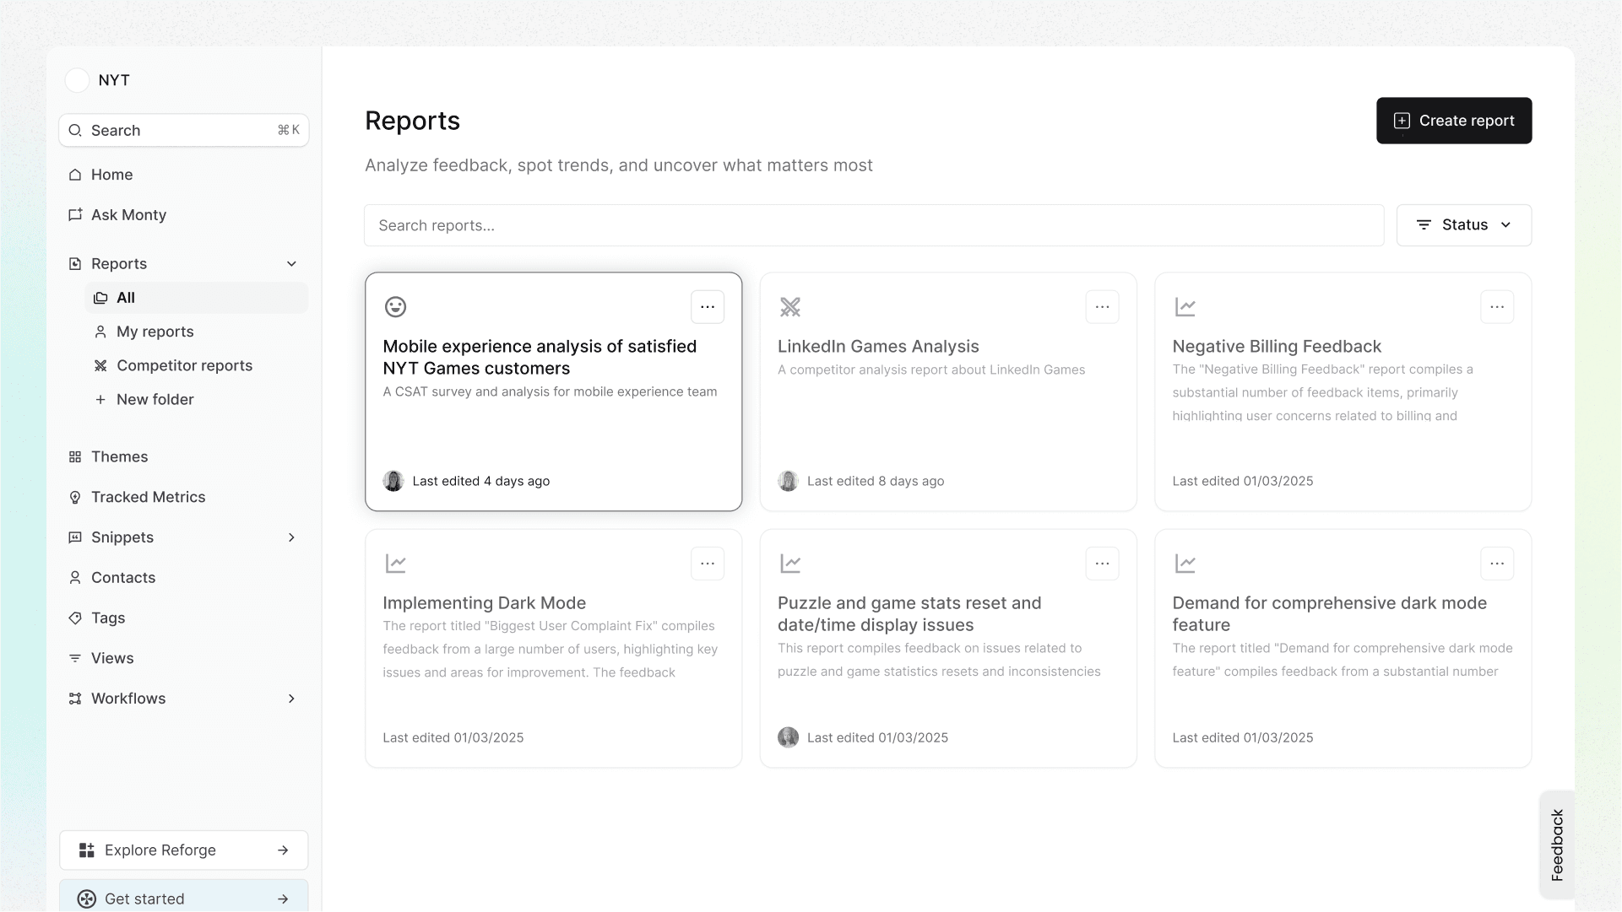Expand the Snippets submenu arrow
This screenshot has width=1622, height=912.
click(x=291, y=537)
